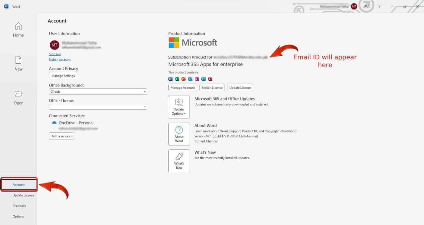Select Options from the sidebar
The image size is (424, 225).
18,216
